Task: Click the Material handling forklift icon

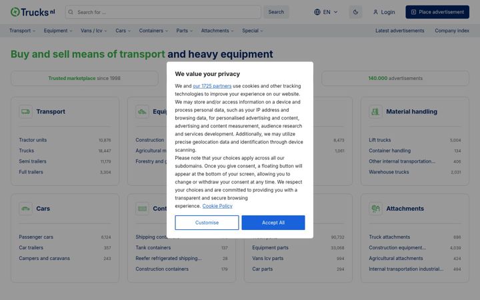Action: 375,112
